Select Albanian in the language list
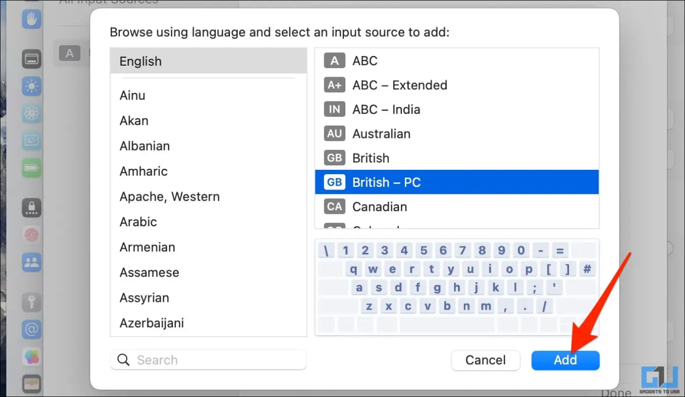The height and width of the screenshot is (397, 685). coord(208,146)
